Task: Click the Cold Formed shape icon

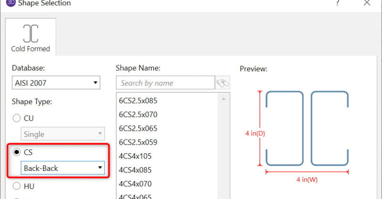Action: point(31,33)
